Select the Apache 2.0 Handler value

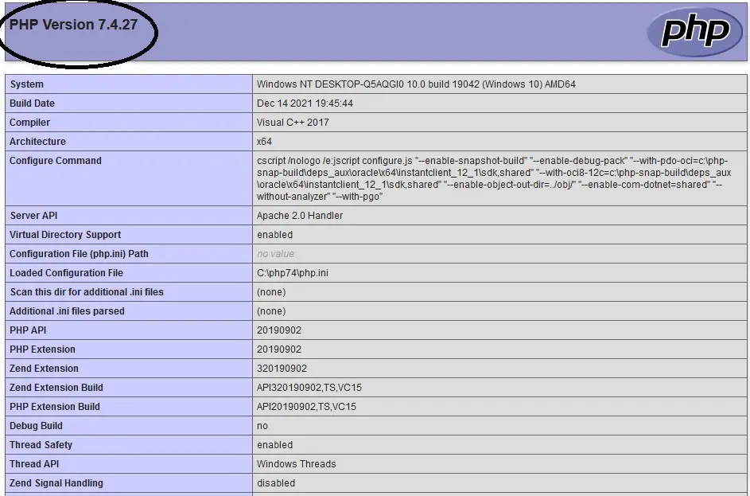(300, 216)
